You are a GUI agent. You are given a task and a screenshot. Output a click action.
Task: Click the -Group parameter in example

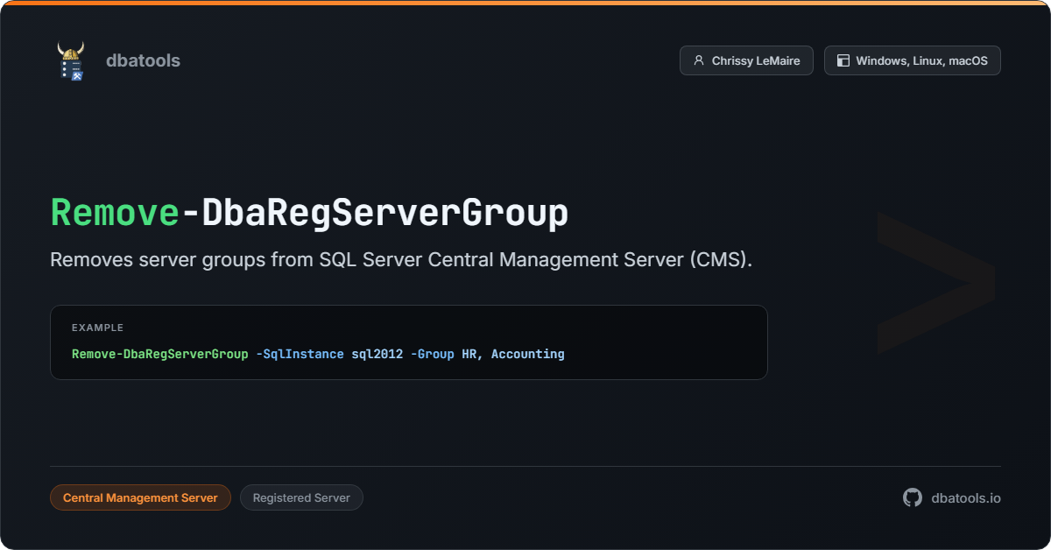pos(433,355)
